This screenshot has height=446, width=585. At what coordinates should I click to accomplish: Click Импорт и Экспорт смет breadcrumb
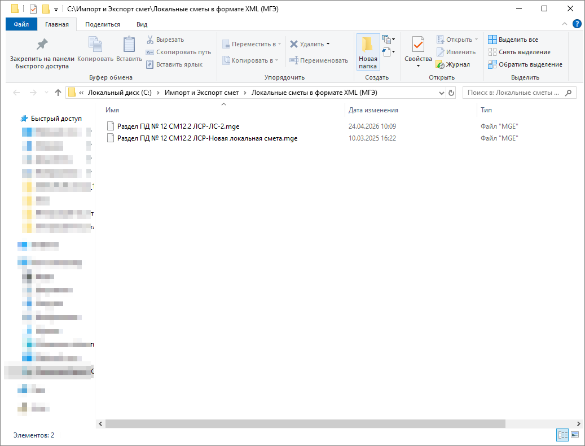tap(201, 93)
